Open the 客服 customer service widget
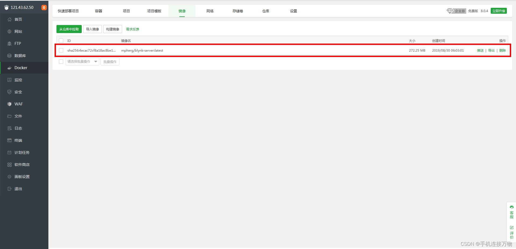 coord(512,212)
